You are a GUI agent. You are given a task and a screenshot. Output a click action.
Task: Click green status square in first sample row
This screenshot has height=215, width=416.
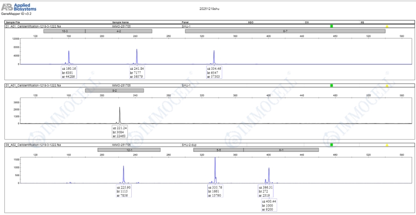[x=331, y=27]
